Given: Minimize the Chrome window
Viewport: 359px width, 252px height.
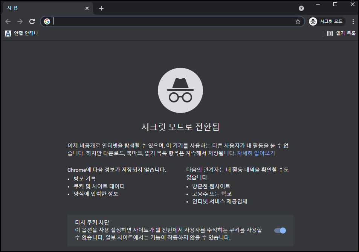Looking at the screenshot, I should [318, 5].
